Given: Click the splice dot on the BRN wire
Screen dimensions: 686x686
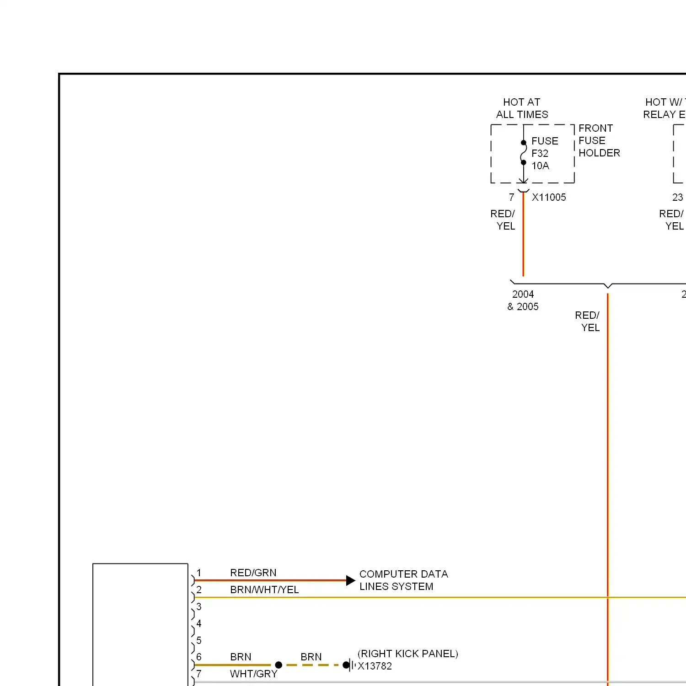Looking at the screenshot, I should tap(279, 665).
